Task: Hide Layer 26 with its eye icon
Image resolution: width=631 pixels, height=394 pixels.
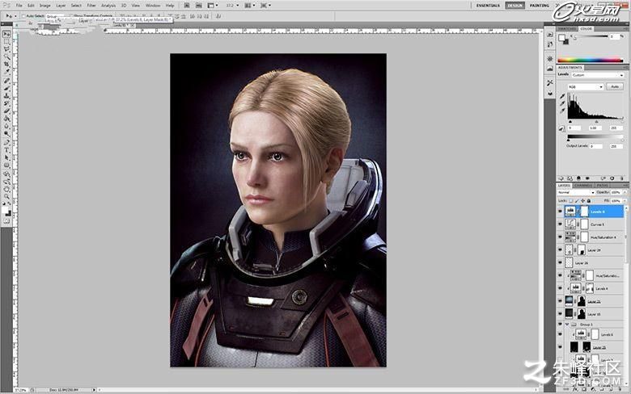Action: pos(560,262)
